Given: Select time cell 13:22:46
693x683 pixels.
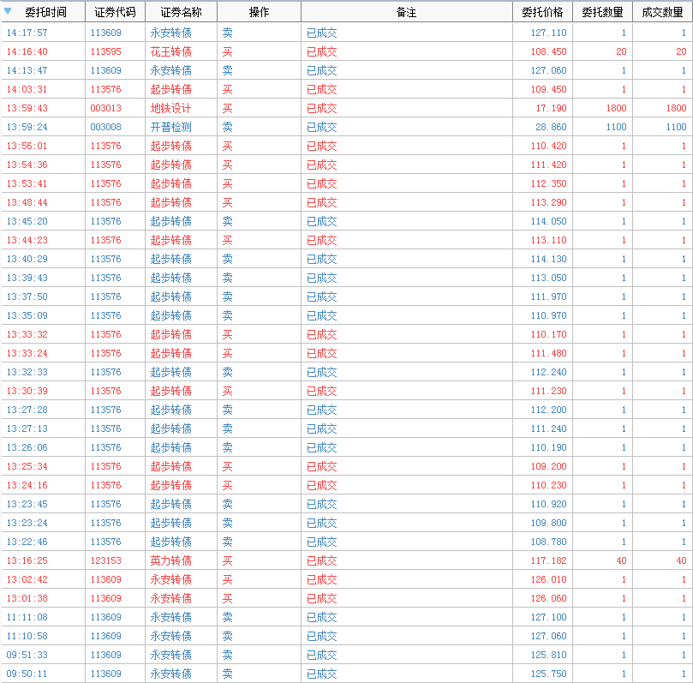Looking at the screenshot, I should 27,542.
